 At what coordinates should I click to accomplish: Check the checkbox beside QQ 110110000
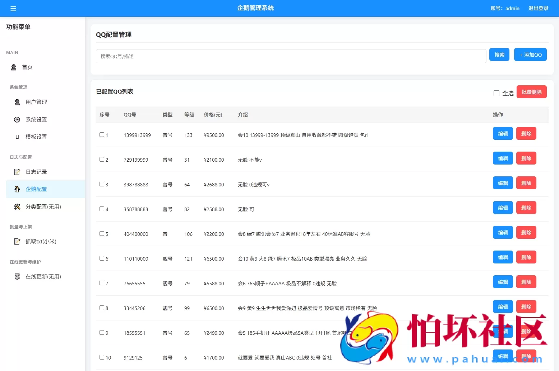[102, 258]
